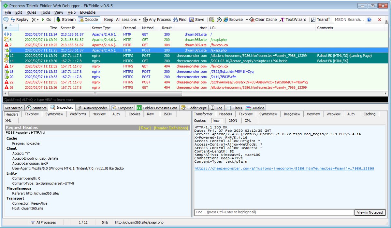Switch to the Filters tab
Image resolution: width=391 pixels, height=228 pixels.
coord(234,108)
